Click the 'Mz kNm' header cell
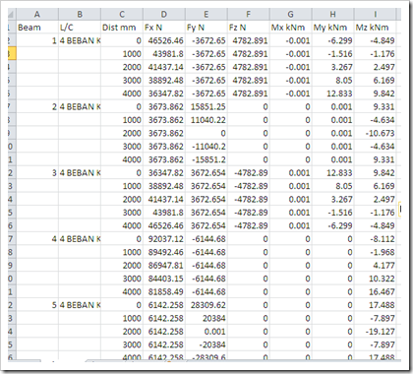This screenshot has height=374, width=413. point(375,28)
